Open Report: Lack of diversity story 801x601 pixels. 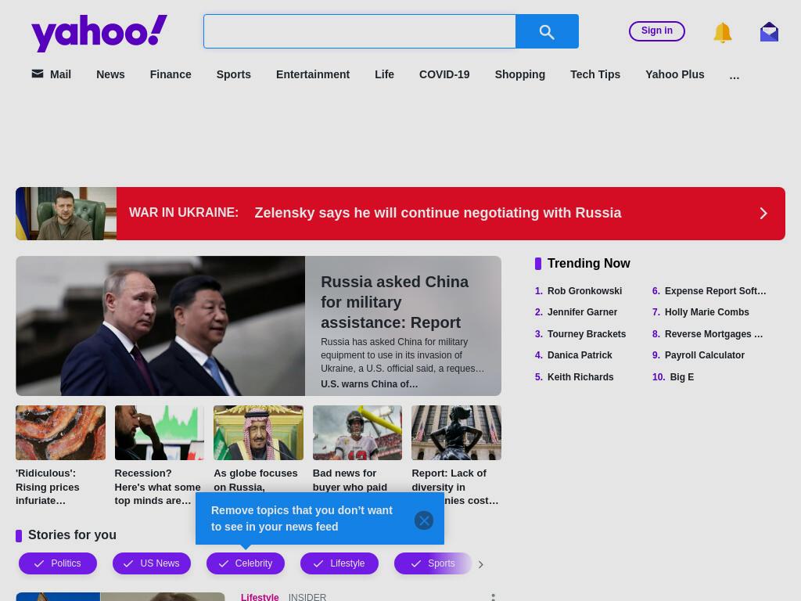tap(454, 487)
